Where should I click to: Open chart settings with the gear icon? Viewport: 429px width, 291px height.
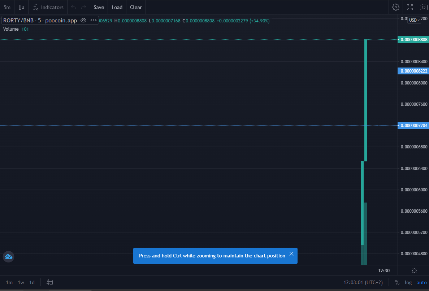396,7
